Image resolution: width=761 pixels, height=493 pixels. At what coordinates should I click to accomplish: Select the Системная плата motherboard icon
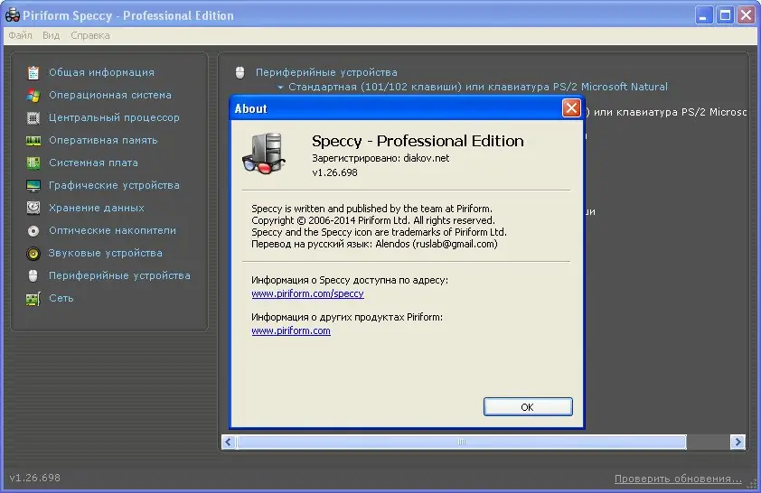point(33,163)
